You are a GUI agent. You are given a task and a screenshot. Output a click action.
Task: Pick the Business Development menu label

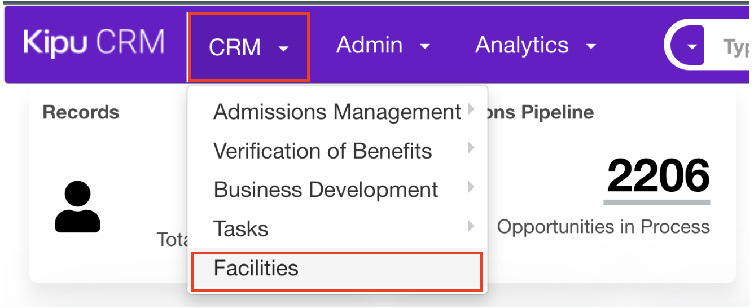(x=326, y=190)
